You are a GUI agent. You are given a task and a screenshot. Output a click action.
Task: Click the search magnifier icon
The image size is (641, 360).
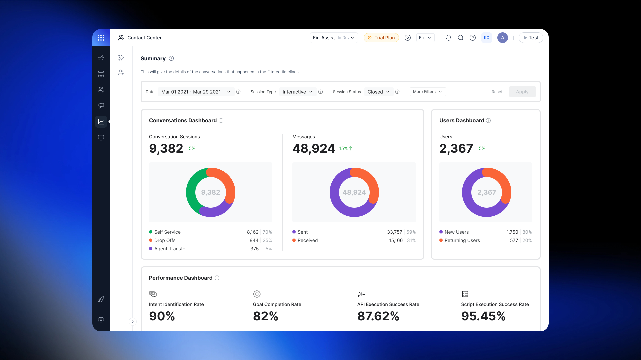tap(461, 38)
